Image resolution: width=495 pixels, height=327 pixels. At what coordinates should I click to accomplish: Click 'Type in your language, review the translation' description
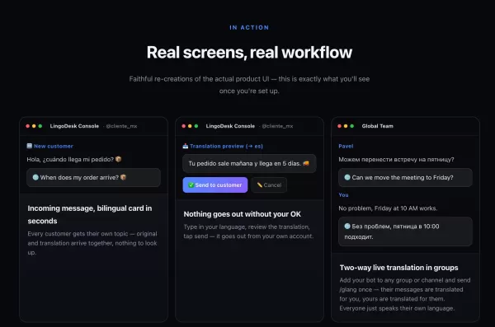[248, 231]
